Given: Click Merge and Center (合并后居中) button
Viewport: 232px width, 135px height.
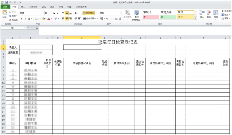Looking at the screenshot, I should 90,19.
